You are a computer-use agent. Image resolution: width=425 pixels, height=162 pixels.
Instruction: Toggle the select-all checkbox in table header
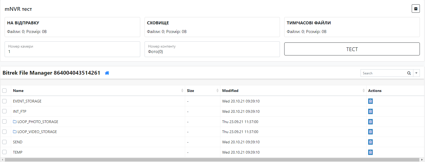click(4, 91)
